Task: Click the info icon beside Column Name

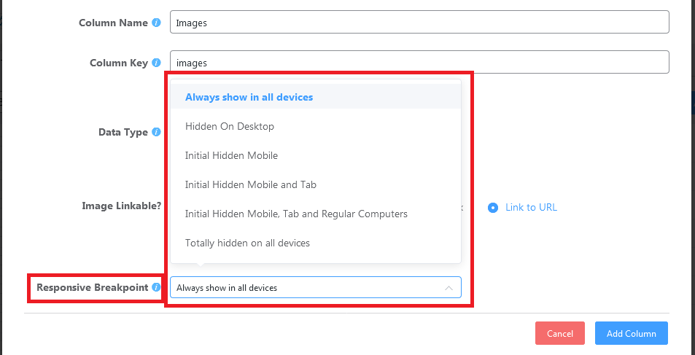Action: tap(156, 23)
